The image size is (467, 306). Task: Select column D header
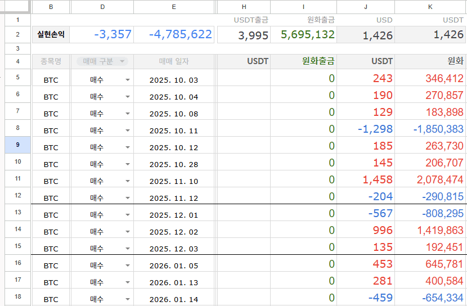tap(102, 7)
